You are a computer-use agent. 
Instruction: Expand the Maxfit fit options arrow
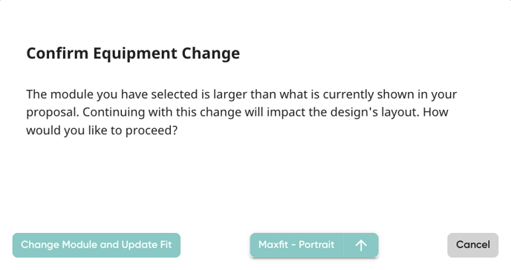pyautogui.click(x=361, y=245)
